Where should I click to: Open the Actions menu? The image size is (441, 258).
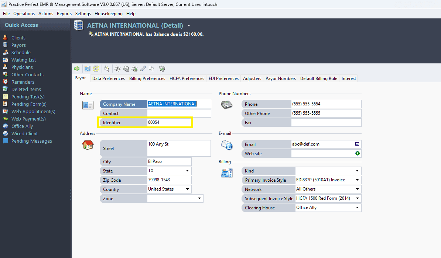(x=45, y=14)
